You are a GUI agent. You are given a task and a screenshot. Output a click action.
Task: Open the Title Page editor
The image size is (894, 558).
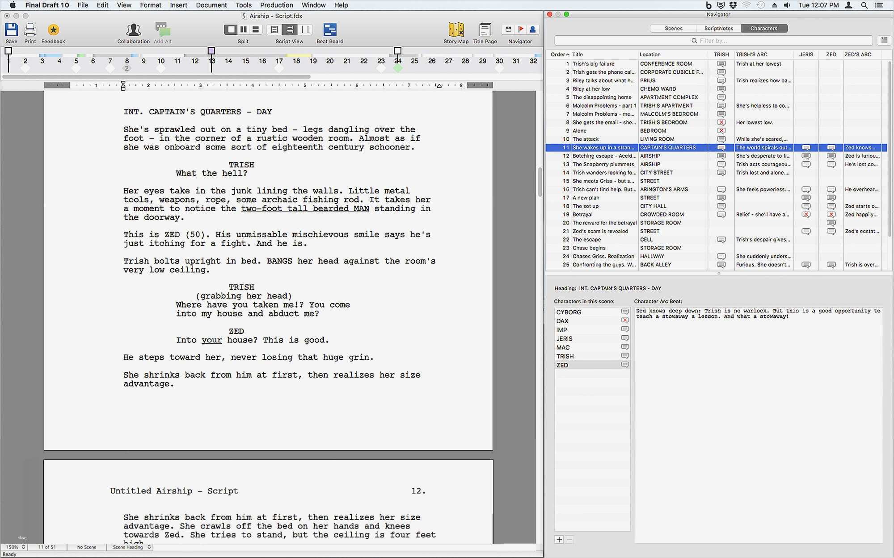pyautogui.click(x=485, y=30)
